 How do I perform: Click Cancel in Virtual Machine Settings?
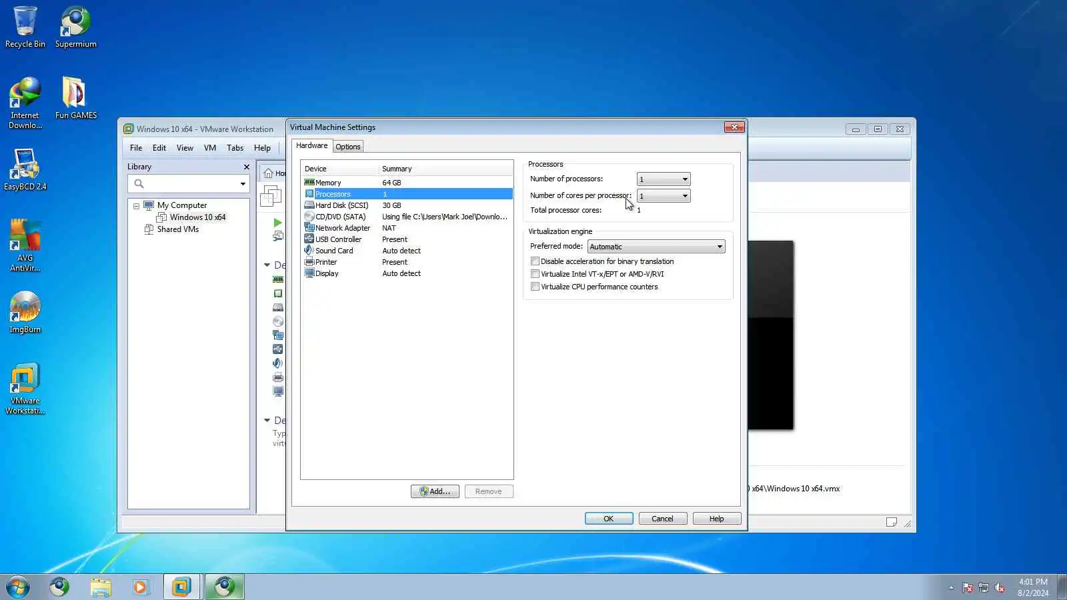[663, 519]
